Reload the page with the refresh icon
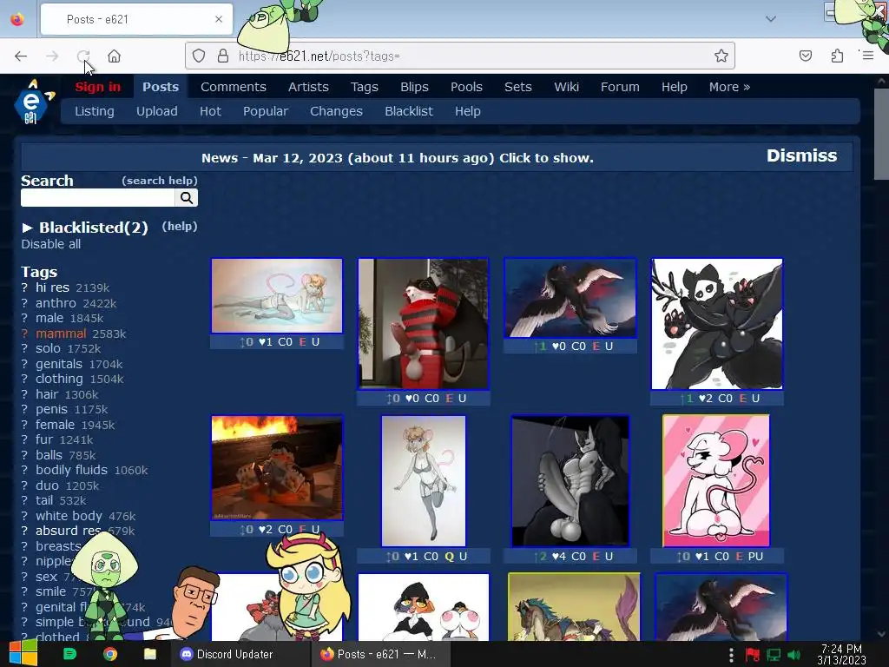889x667 pixels. coord(83,56)
